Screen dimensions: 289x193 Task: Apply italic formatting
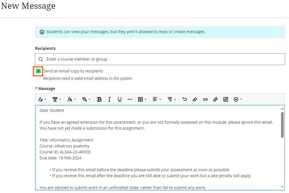click(109, 99)
